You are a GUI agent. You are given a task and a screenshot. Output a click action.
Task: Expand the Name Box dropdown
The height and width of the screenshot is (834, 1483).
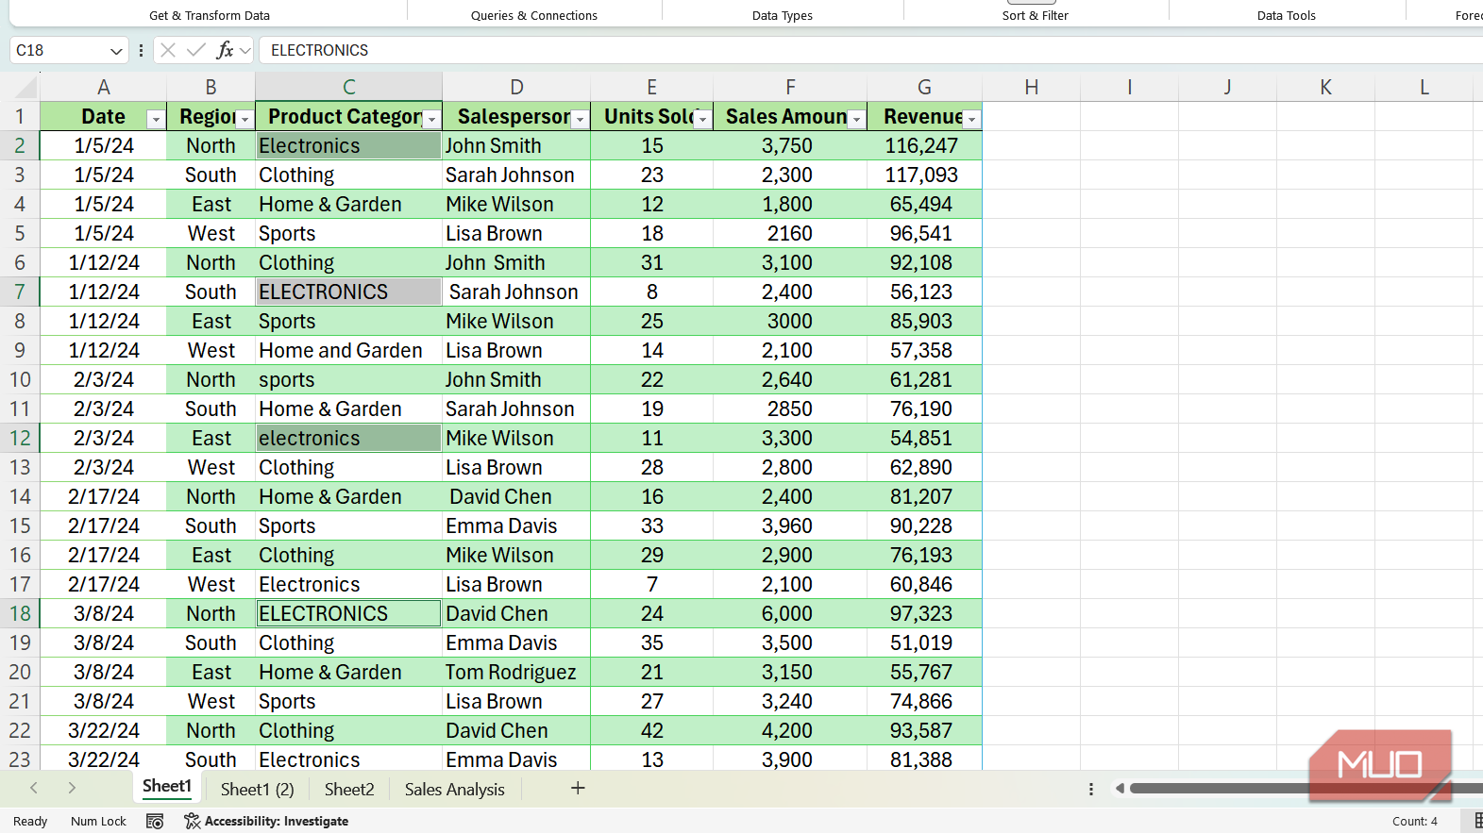[x=116, y=51]
